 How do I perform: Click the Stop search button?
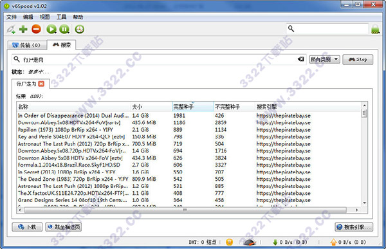click(358, 60)
